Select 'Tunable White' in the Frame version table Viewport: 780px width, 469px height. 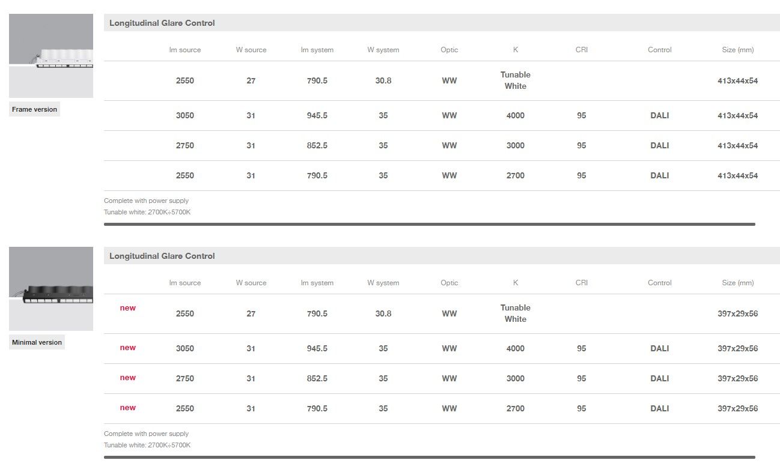coord(515,80)
